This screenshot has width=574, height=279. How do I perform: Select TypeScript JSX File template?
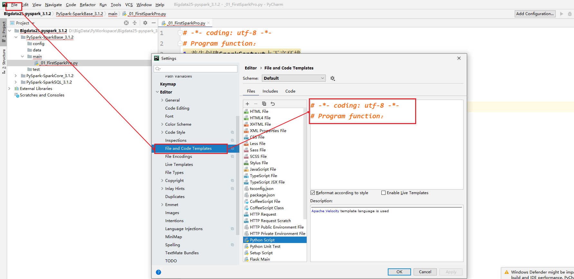[x=275, y=182]
